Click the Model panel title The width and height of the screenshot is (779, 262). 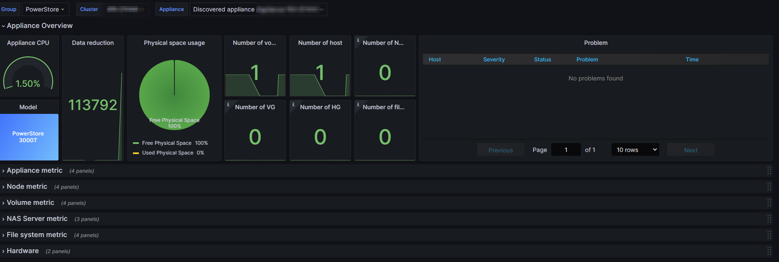tap(28, 107)
